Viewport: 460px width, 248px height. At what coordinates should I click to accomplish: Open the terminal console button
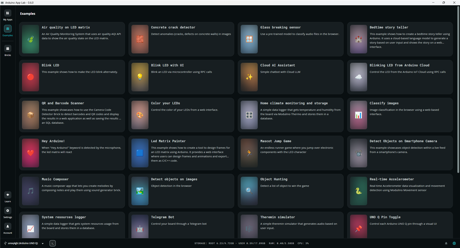[x=52, y=243]
